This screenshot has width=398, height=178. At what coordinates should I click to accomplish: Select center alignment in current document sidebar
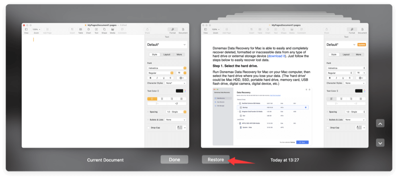pyautogui.click(x=162, y=98)
